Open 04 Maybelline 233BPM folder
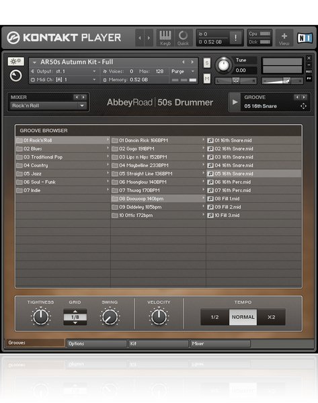This screenshot has width=318, height=403. pyautogui.click(x=158, y=165)
